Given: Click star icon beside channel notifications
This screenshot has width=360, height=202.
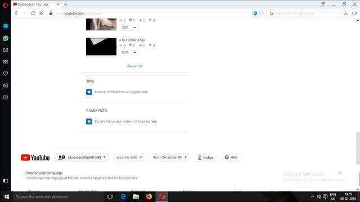Looking at the screenshot, I should [89, 92].
